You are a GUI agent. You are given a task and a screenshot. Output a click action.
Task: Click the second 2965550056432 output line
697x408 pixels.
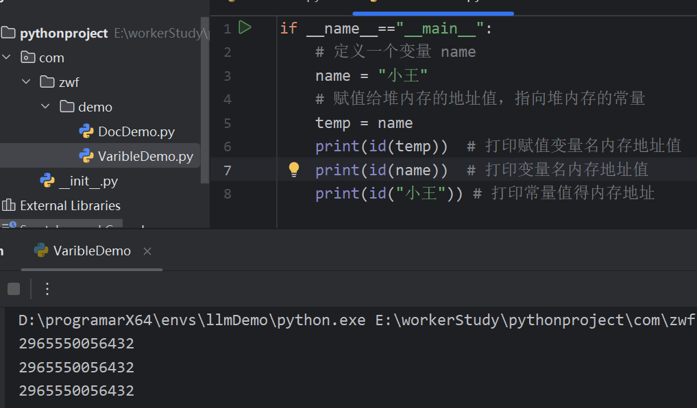[x=77, y=368]
